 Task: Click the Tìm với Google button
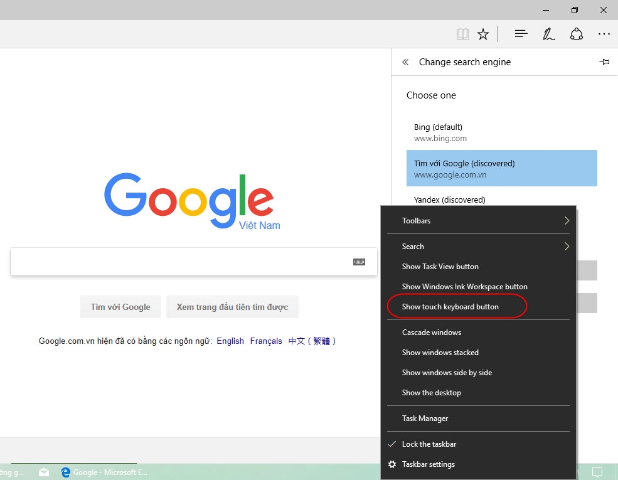click(x=120, y=307)
